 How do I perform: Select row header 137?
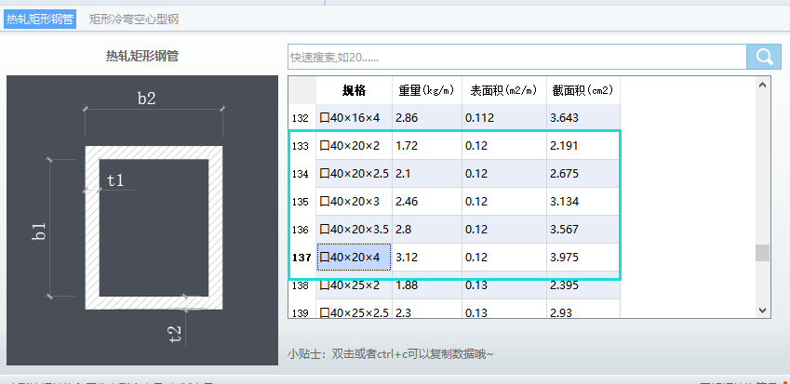point(302,258)
